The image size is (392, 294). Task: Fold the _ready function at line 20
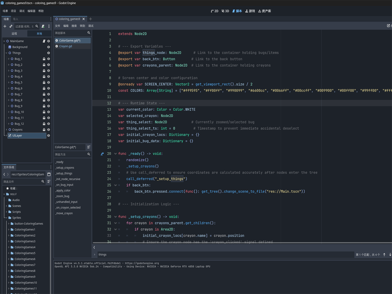(115, 154)
